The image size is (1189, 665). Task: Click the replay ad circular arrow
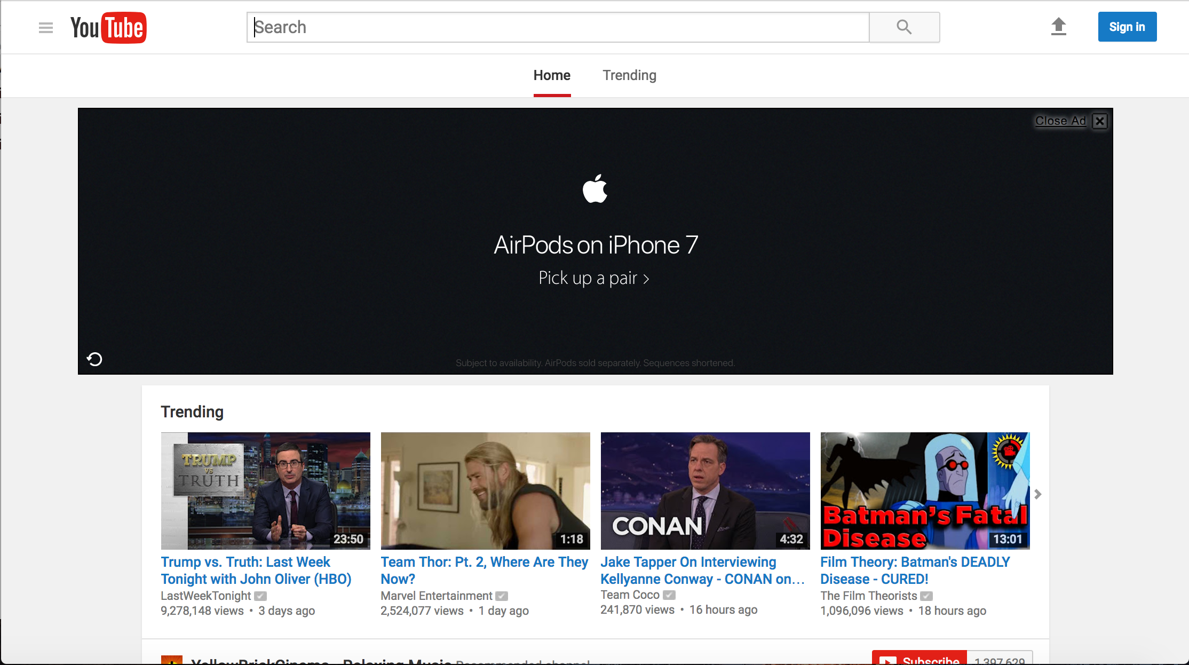pos(94,359)
